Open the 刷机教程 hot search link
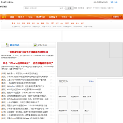The height and width of the screenshot is (123, 123). pyautogui.click(x=81, y=8)
